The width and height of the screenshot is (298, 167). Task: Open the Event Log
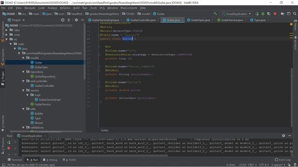point(283,160)
